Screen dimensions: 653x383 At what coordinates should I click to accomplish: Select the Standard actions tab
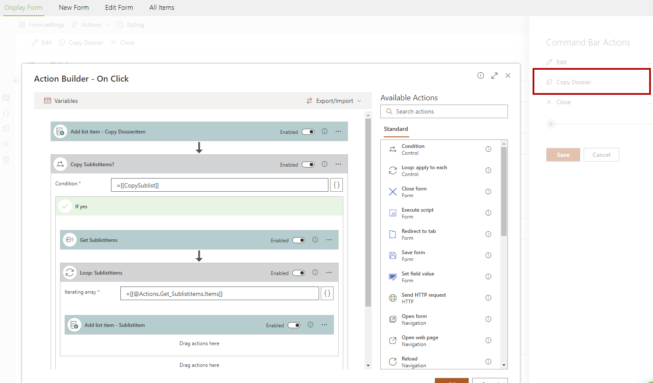pos(396,129)
